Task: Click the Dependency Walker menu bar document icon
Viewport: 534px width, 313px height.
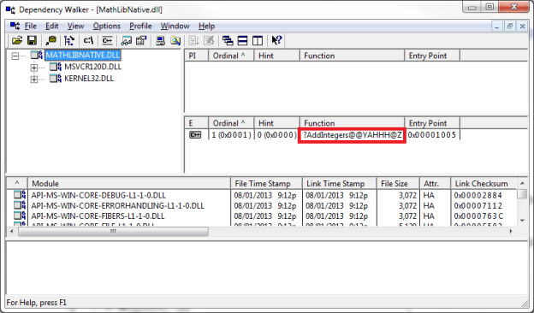Action: click(15, 26)
